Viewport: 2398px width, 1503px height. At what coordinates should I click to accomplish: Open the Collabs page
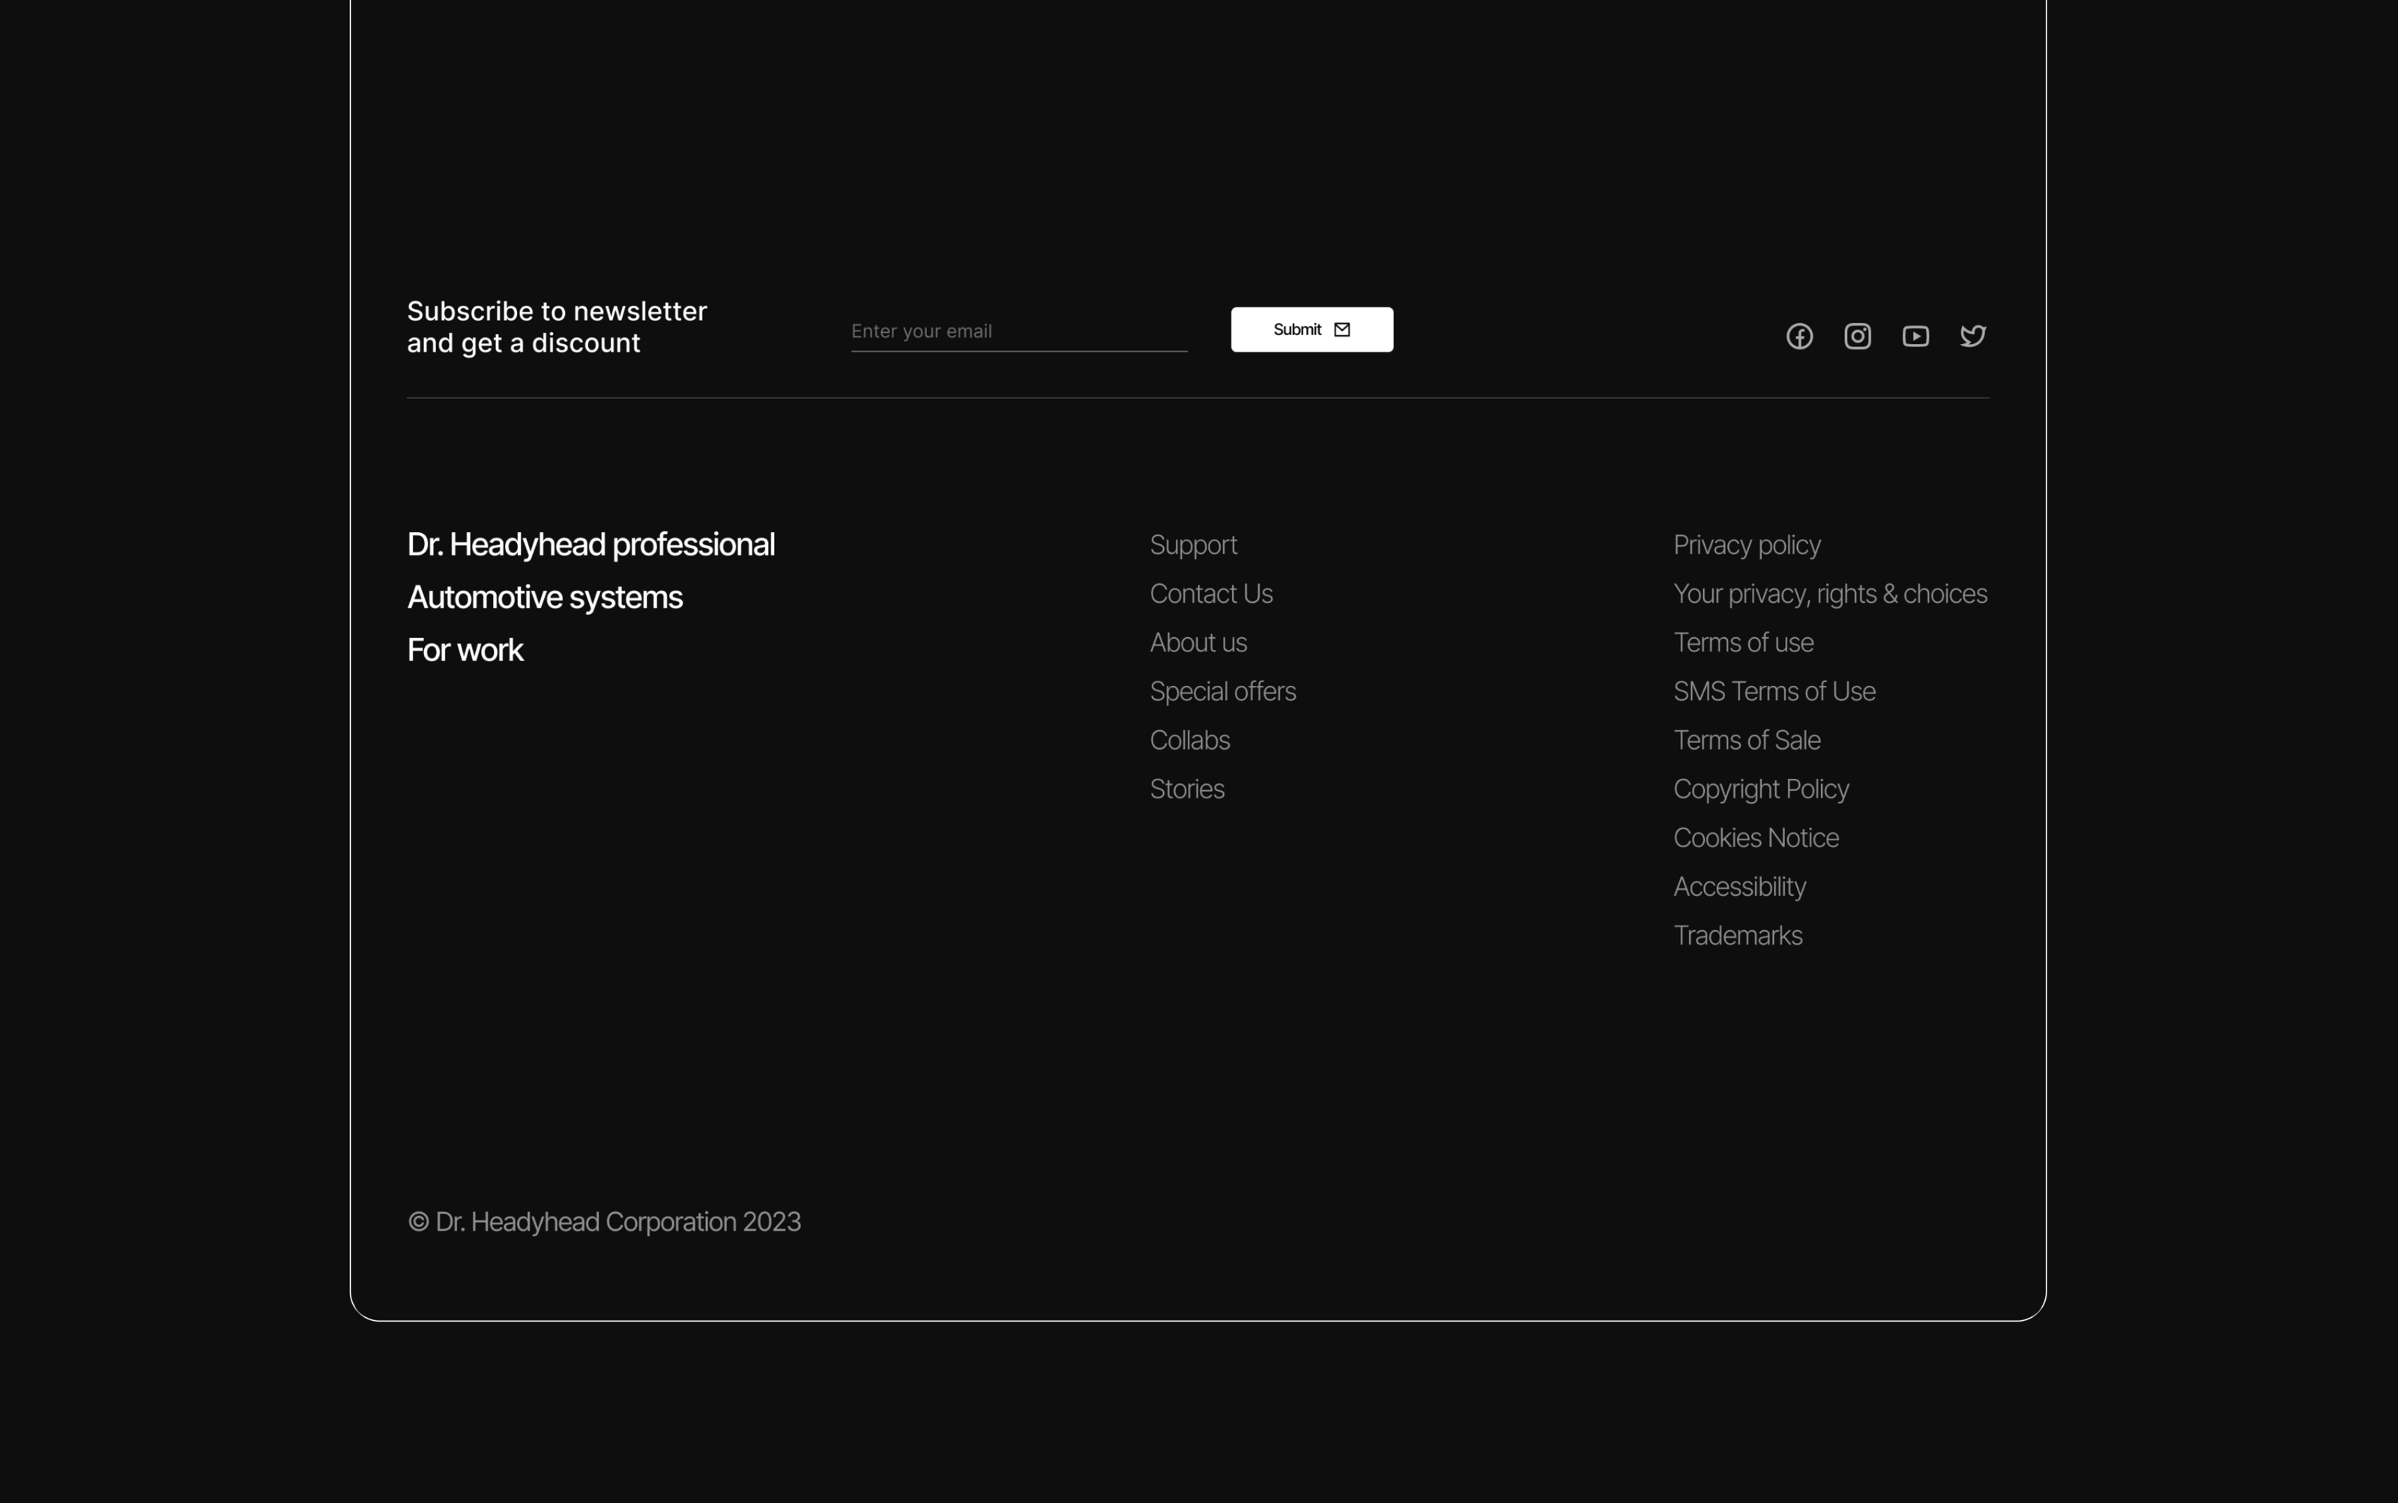[x=1189, y=740]
